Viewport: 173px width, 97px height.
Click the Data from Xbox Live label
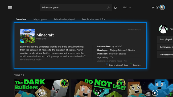[x=134, y=30]
